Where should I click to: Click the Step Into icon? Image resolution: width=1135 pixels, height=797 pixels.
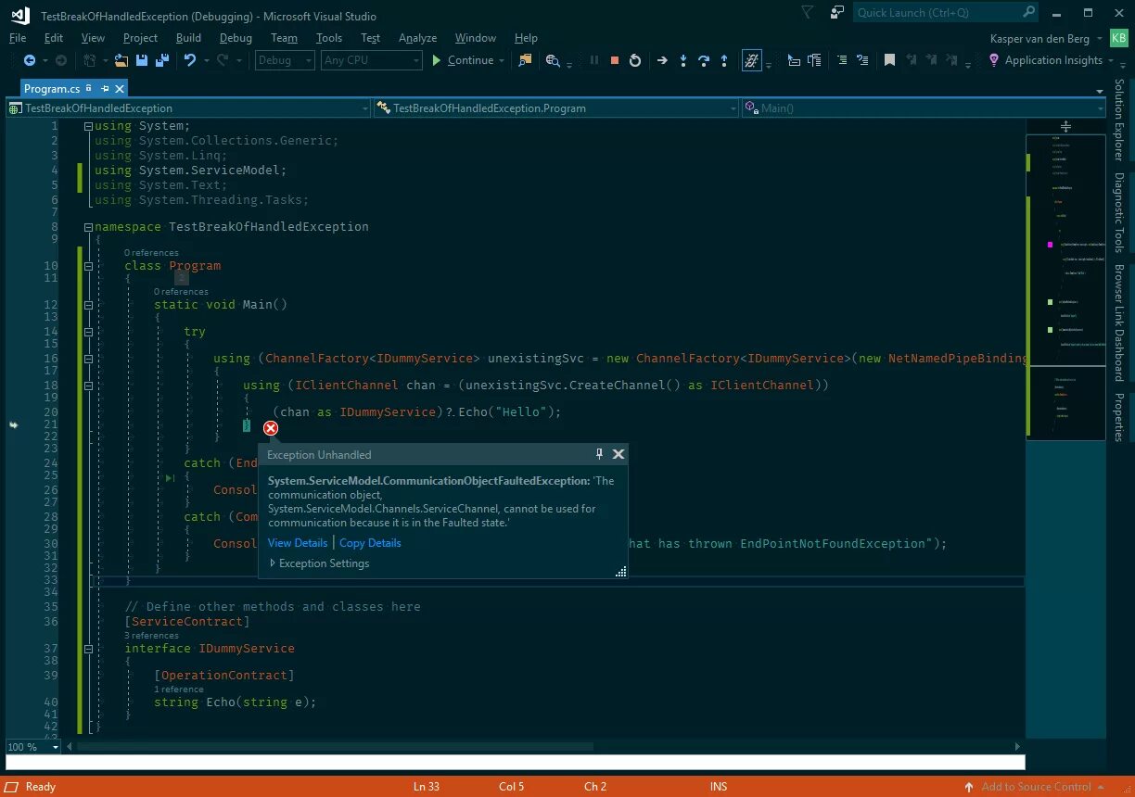coord(683,60)
